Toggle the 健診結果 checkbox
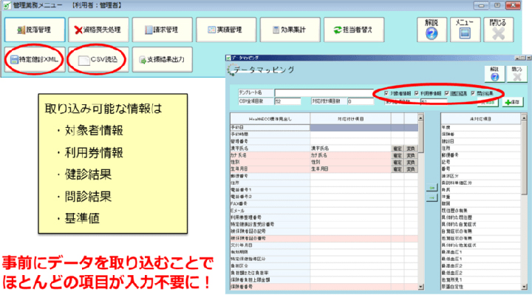The width and height of the screenshot is (532, 295). click(x=446, y=93)
